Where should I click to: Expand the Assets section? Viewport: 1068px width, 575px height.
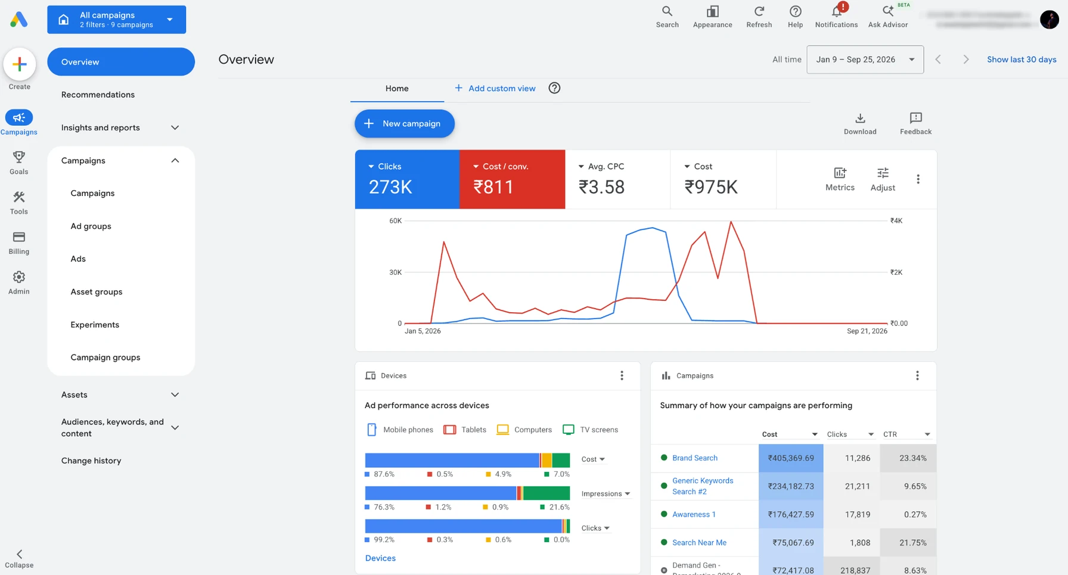click(x=175, y=394)
